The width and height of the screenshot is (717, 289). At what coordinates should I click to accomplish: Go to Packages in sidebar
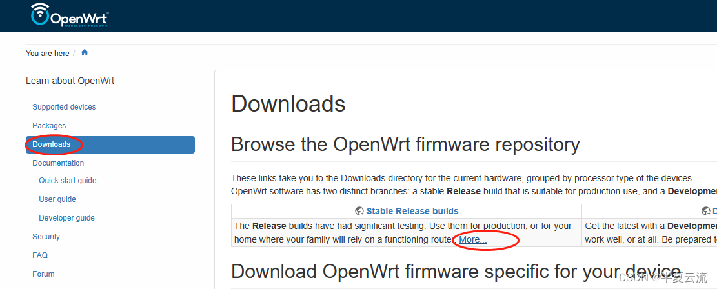[x=49, y=126]
